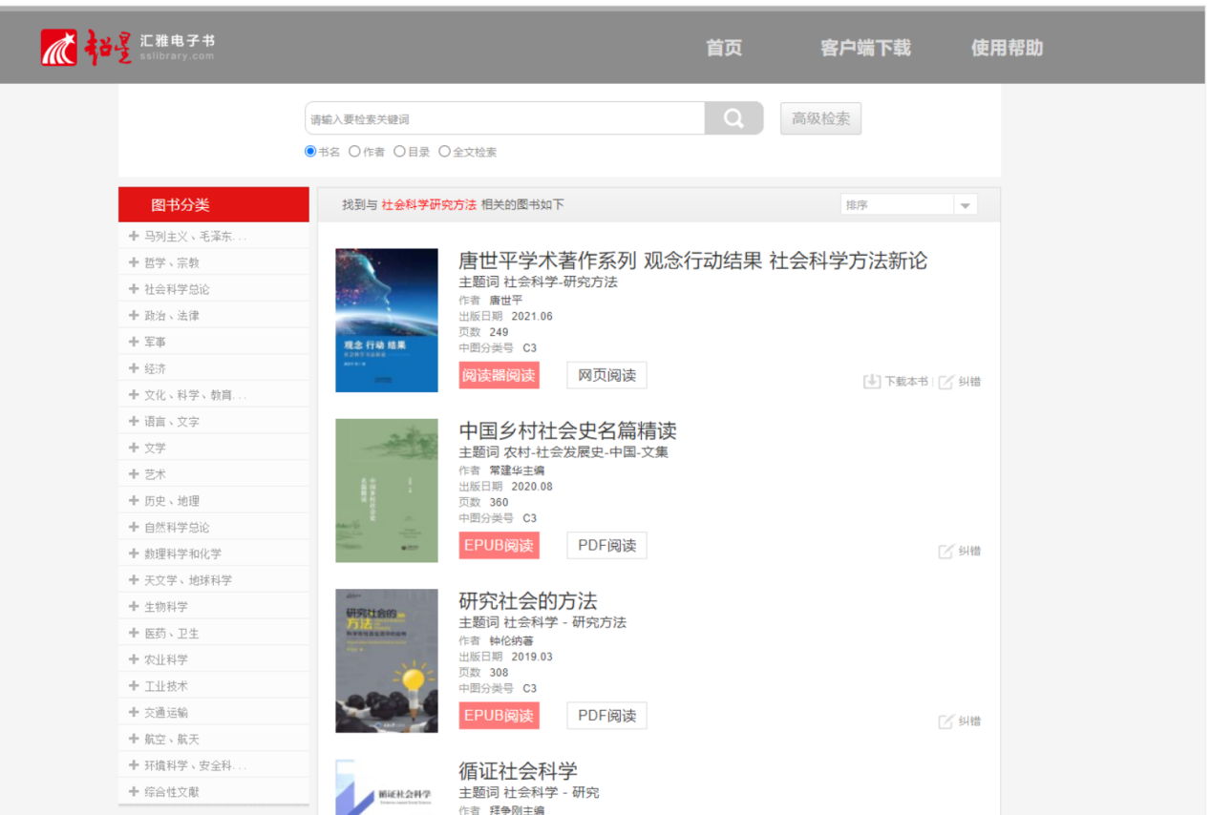Open title 研究社会的方法
Image resolution: width=1211 pixels, height=815 pixels.
click(527, 601)
